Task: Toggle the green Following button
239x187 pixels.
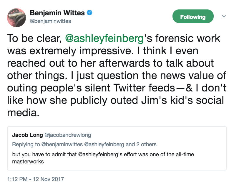Action: point(193,17)
